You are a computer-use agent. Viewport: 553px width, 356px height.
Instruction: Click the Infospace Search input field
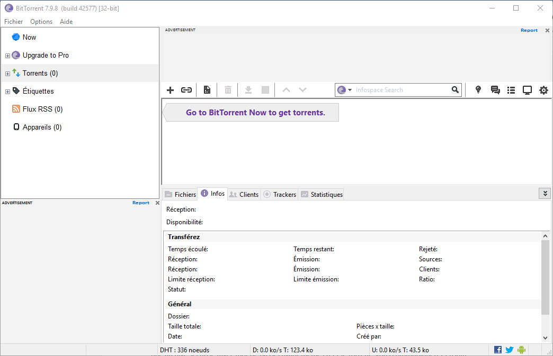click(x=402, y=90)
